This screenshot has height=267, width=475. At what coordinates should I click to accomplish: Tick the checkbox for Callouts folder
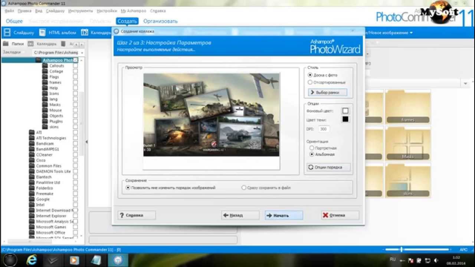75,66
